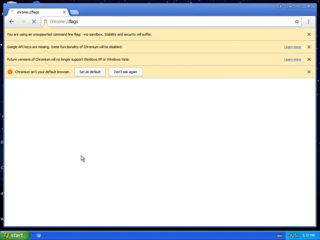This screenshot has width=320, height=240.
Task: Click the system tray icon beside the clock
Action: click(x=297, y=235)
